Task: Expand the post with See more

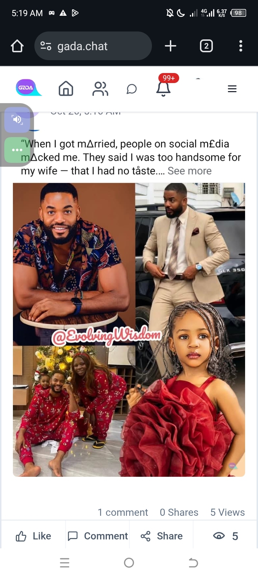Action: (x=190, y=171)
